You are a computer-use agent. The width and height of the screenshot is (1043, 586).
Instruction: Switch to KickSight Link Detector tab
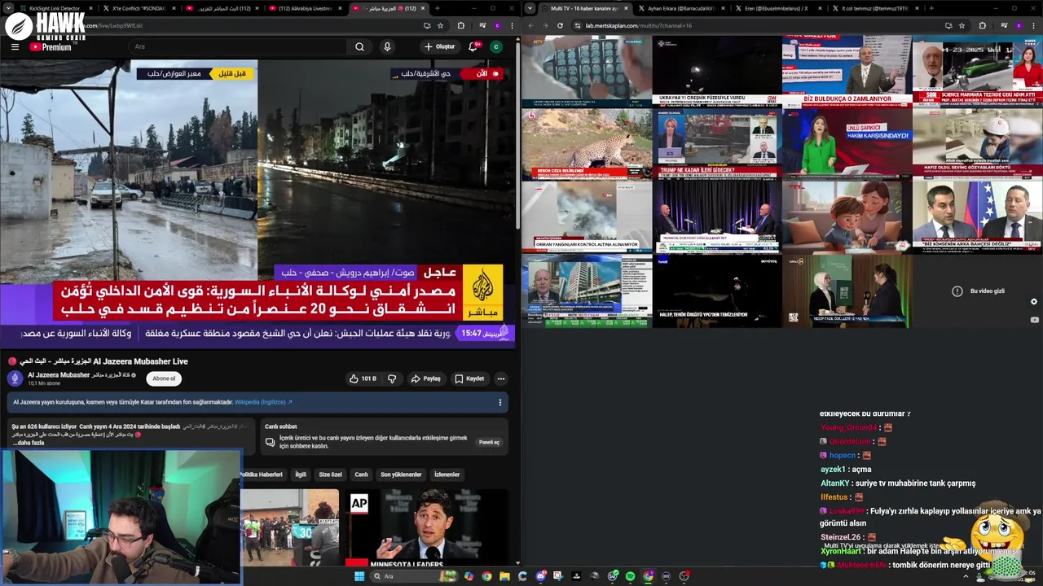point(54,8)
